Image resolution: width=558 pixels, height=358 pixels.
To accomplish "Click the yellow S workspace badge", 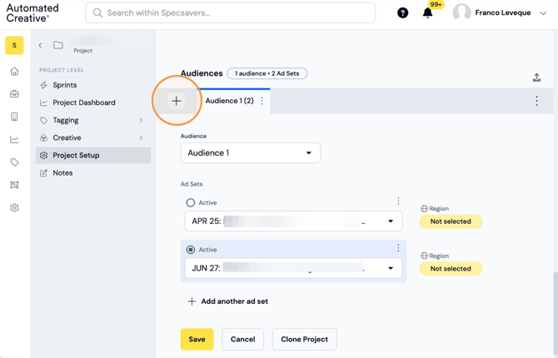I will tap(14, 45).
